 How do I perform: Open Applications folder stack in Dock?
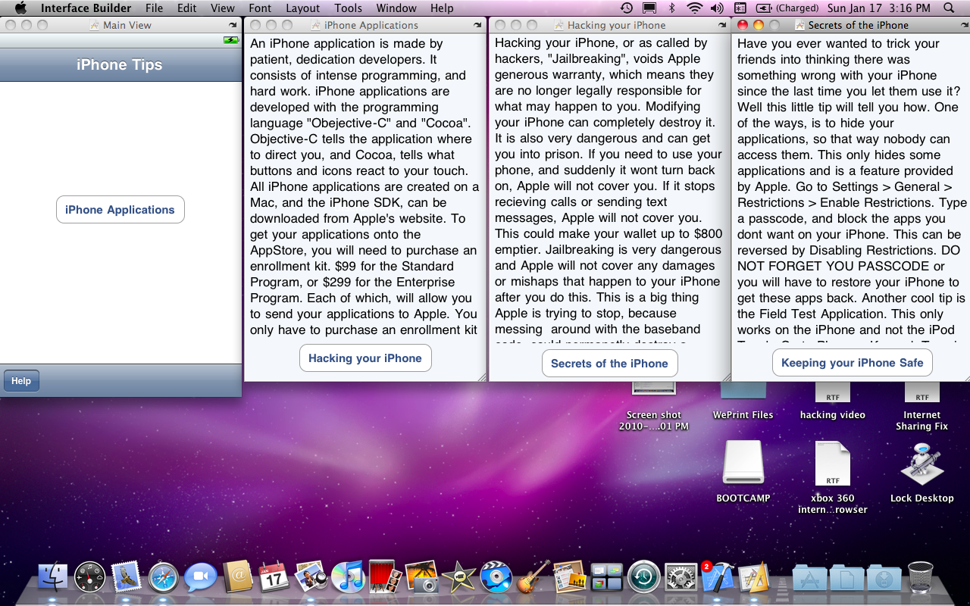(809, 577)
